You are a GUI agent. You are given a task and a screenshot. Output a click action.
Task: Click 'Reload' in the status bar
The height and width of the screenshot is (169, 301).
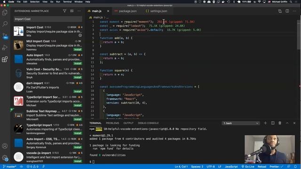(262, 167)
